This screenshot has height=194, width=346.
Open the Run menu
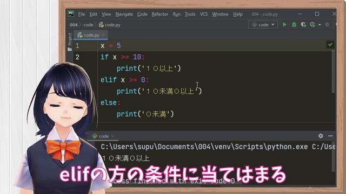177,15
